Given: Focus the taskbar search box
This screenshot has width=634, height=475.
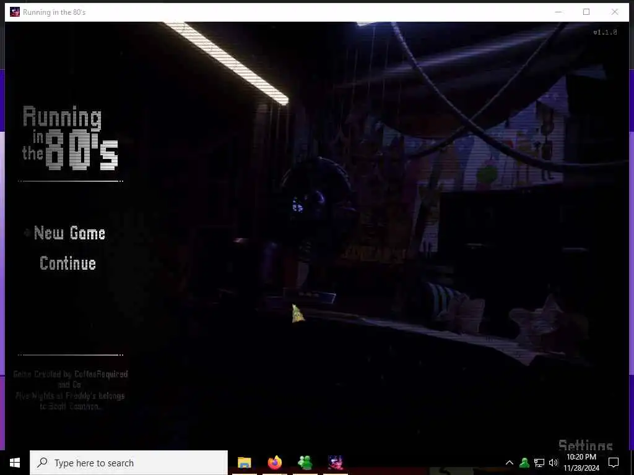Looking at the screenshot, I should pyautogui.click(x=129, y=463).
